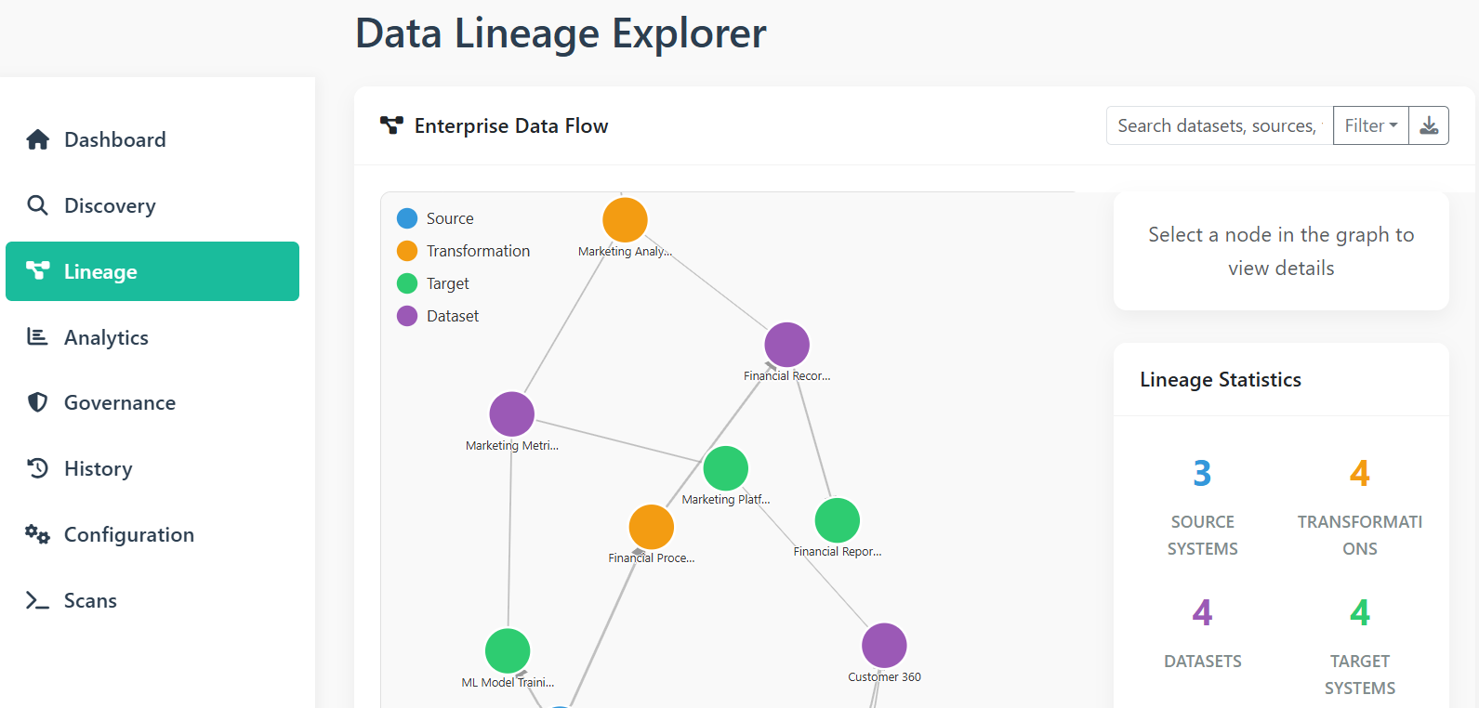Click the Lineage Statistics heading

tap(1221, 379)
